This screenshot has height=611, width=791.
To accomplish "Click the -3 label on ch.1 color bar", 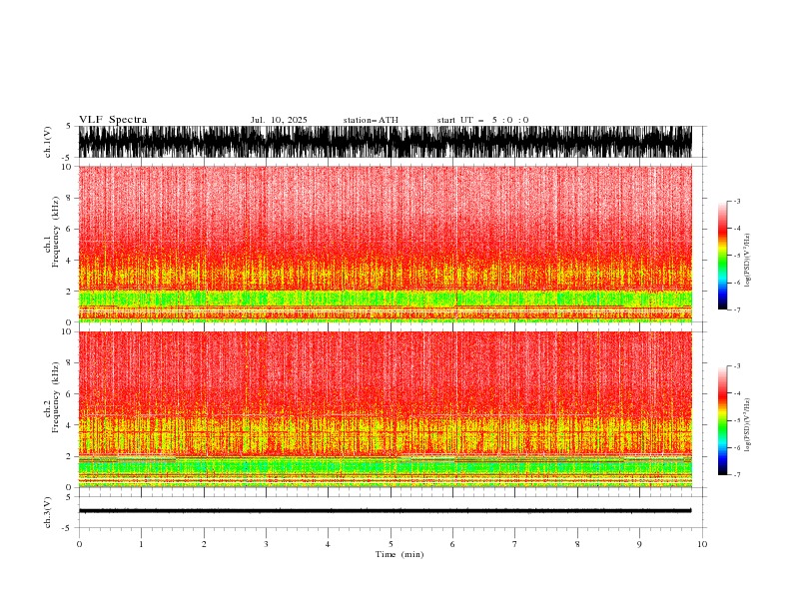I will (x=737, y=201).
